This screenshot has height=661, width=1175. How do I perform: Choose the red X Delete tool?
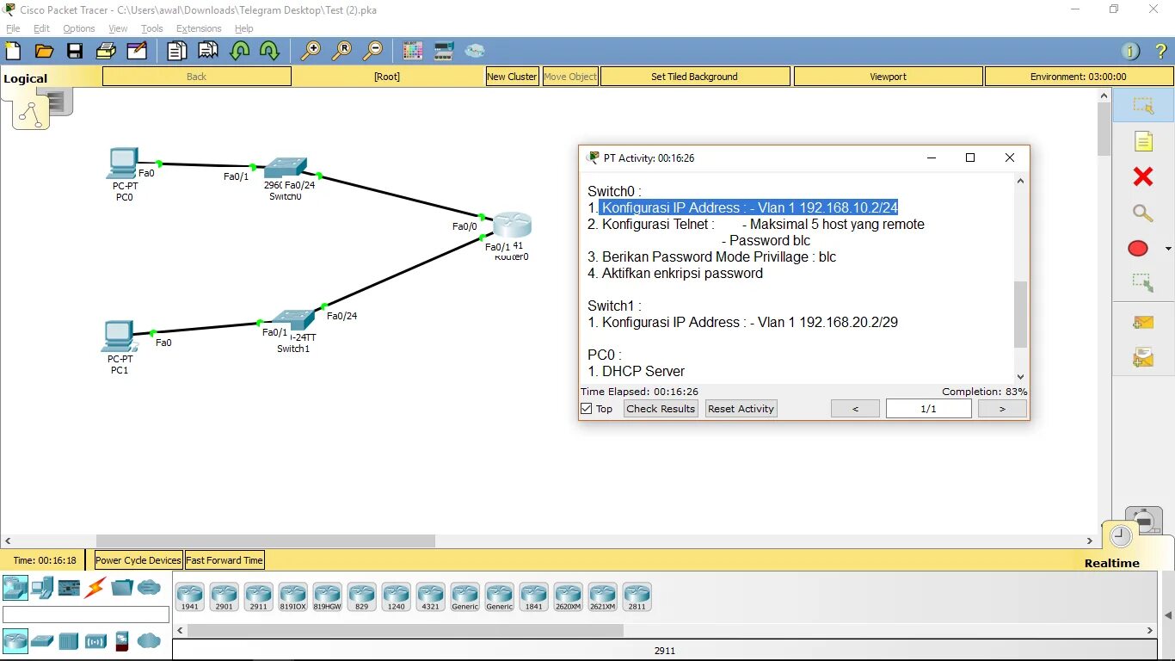pyautogui.click(x=1143, y=176)
